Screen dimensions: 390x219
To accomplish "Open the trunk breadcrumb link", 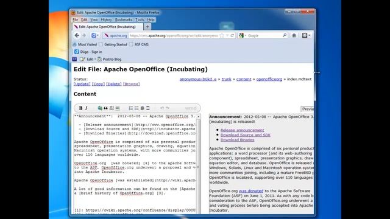I will point(226,79).
